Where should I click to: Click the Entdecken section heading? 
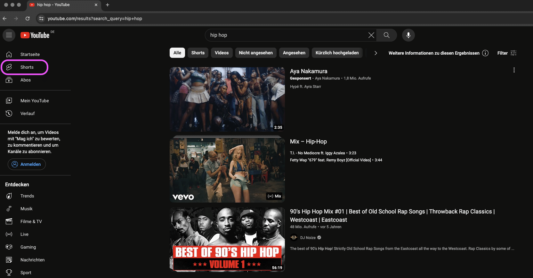[x=17, y=184]
